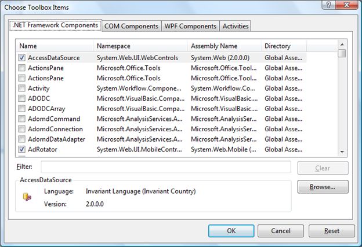Select the ADODCArray row name
The height and width of the screenshot is (247, 362).
[46, 109]
